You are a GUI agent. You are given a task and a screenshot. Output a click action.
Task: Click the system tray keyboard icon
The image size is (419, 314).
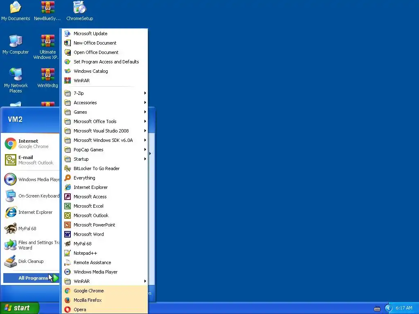click(377, 308)
